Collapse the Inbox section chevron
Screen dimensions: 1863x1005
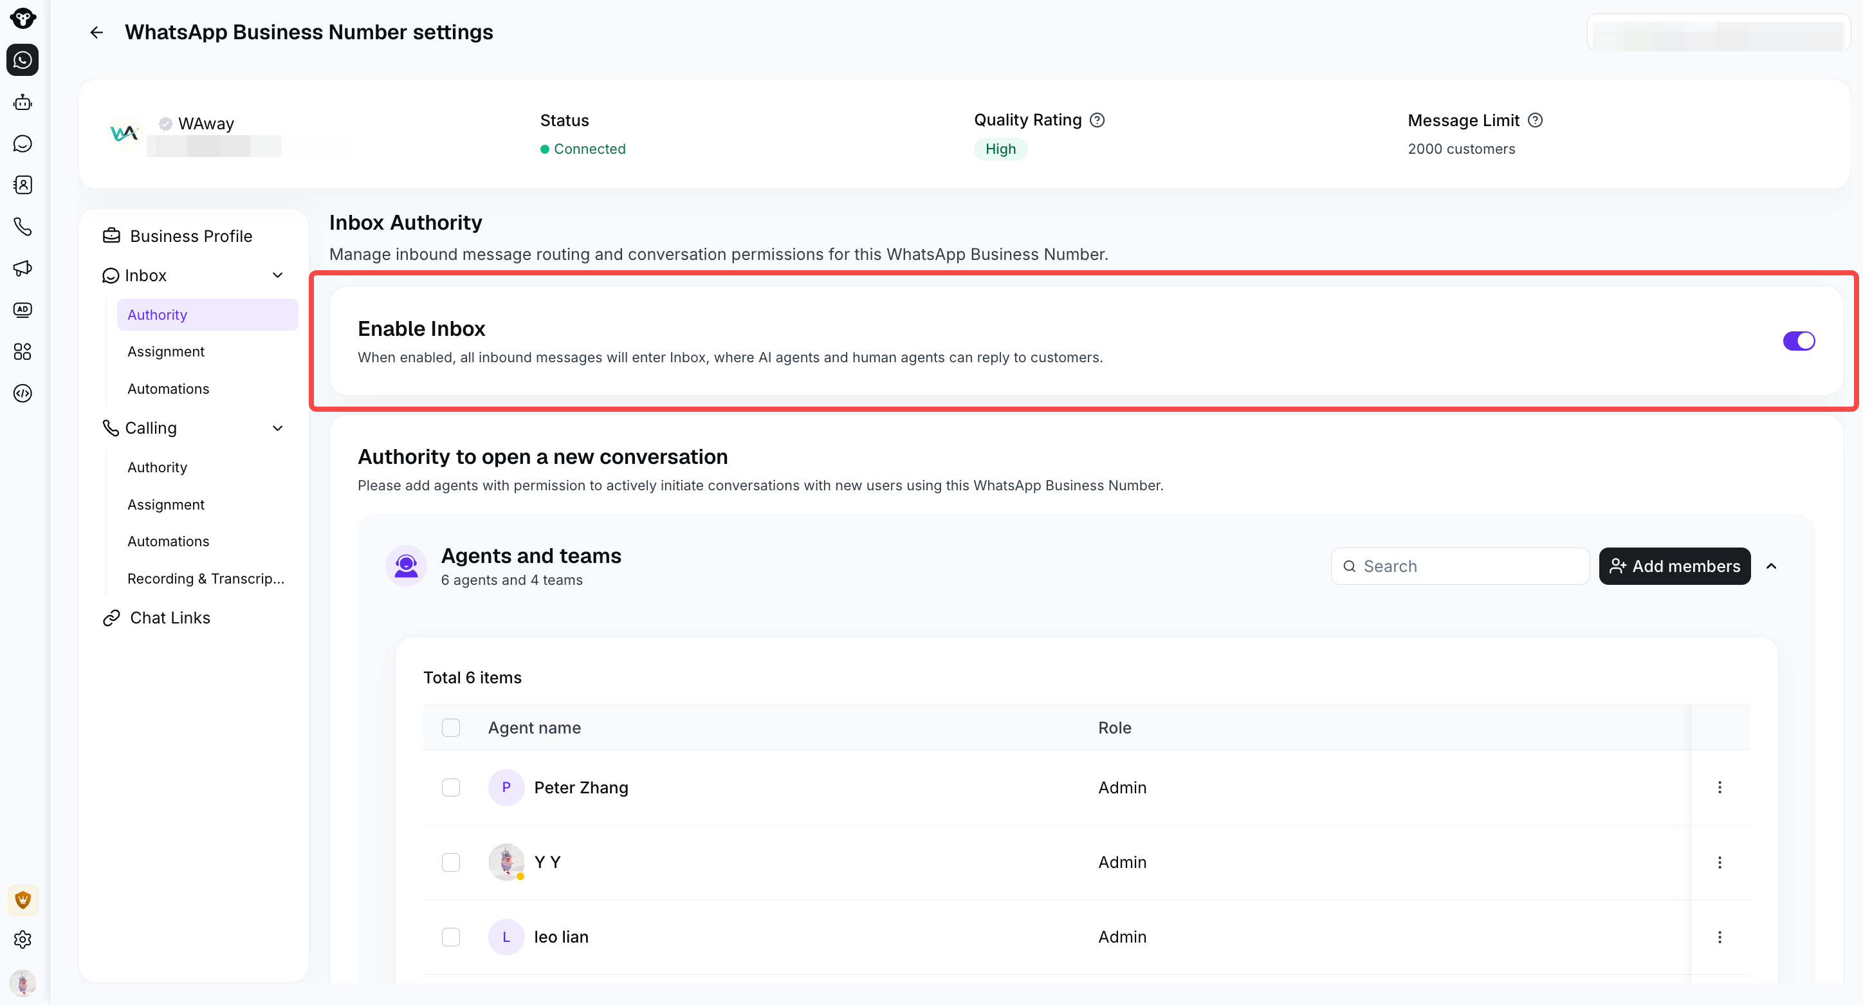coord(278,275)
